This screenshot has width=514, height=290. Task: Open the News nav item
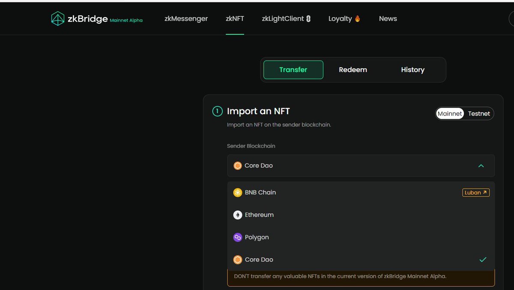(x=388, y=18)
